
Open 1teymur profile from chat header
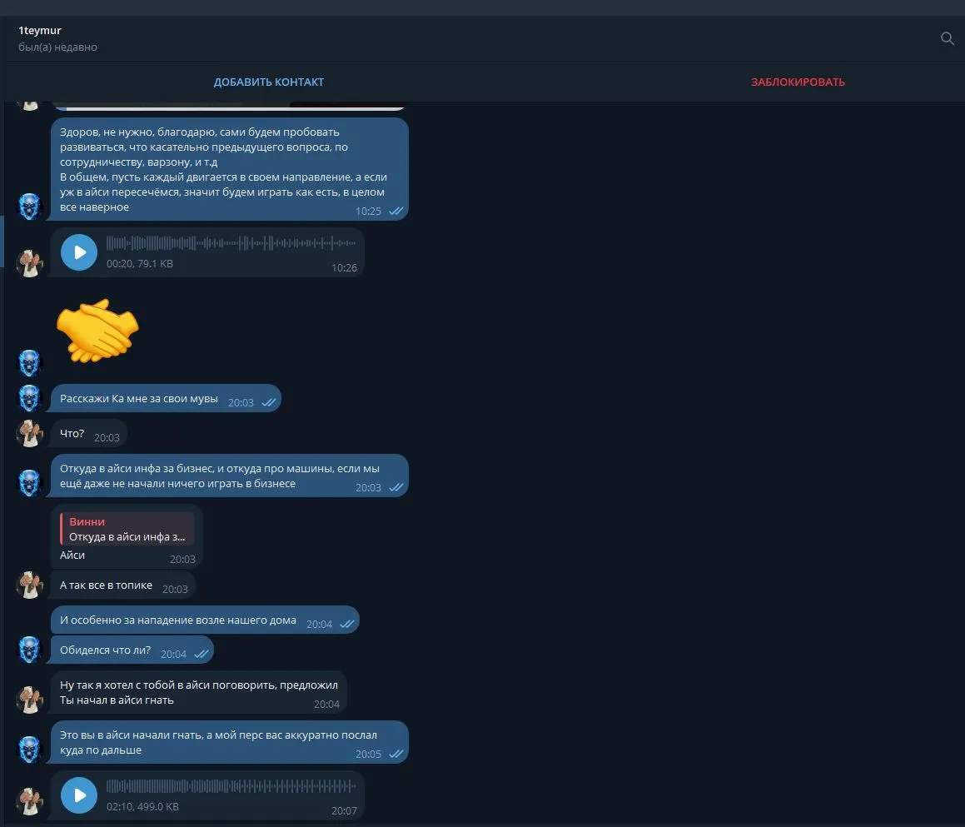coord(40,30)
